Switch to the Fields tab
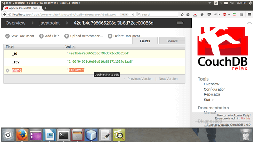Screen dimensions: 254x143 click(x=145, y=41)
